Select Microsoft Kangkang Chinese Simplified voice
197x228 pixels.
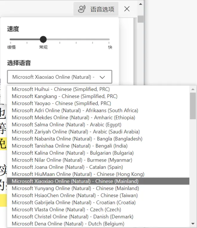tap(98, 96)
